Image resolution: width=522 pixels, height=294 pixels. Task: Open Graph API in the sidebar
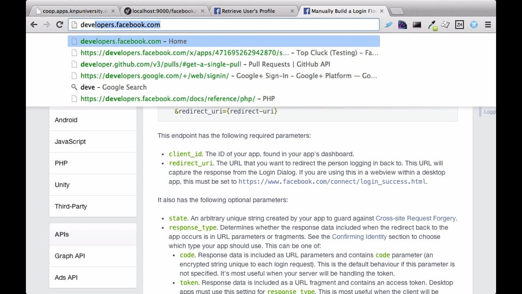pyautogui.click(x=93, y=256)
